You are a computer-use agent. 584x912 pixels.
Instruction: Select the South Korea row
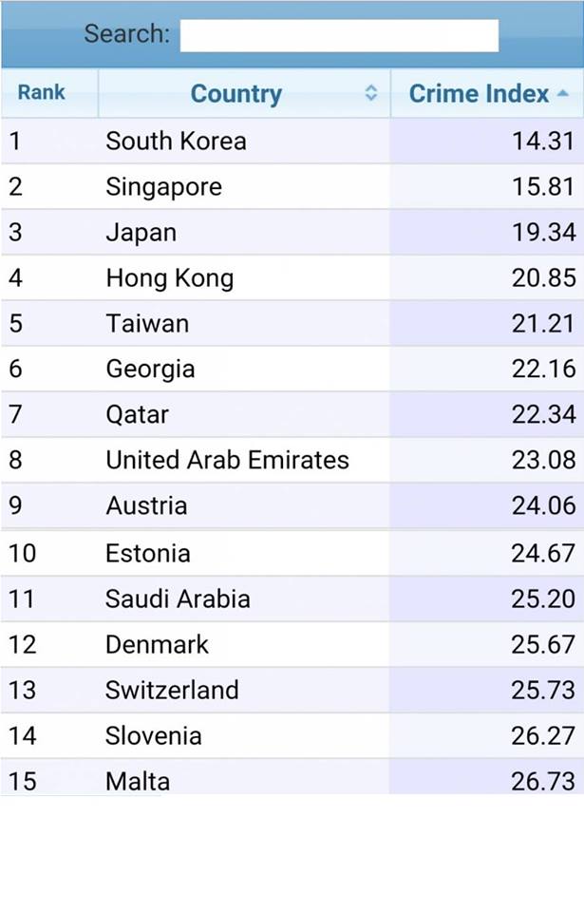pyautogui.click(x=292, y=141)
